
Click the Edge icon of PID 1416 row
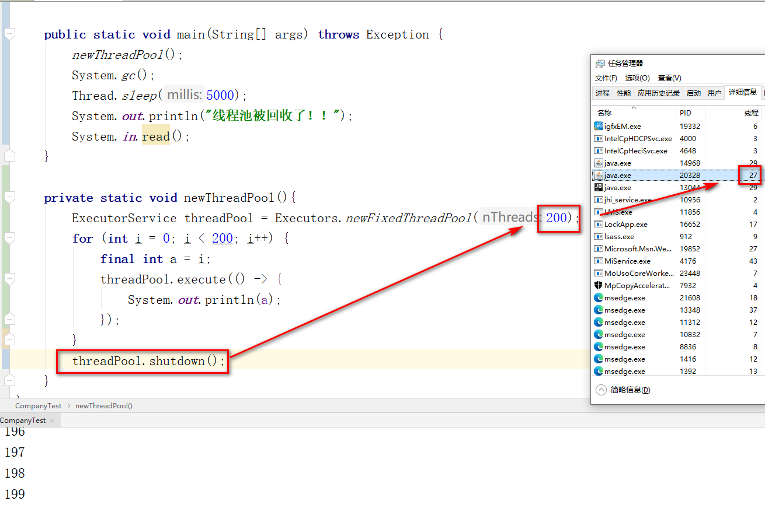(598, 359)
